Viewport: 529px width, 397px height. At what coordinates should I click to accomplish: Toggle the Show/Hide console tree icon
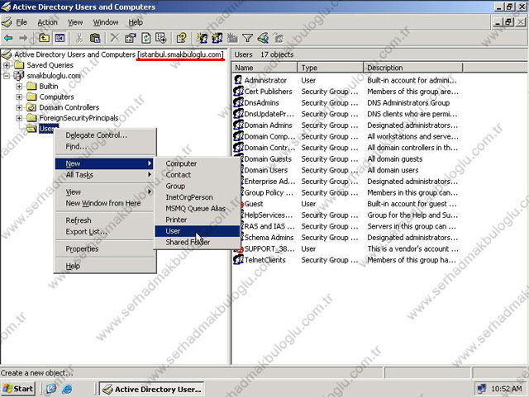coord(60,38)
